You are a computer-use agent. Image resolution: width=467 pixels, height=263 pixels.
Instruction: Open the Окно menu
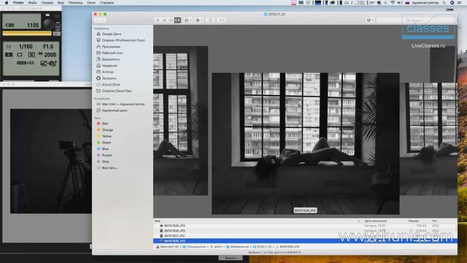point(91,3)
